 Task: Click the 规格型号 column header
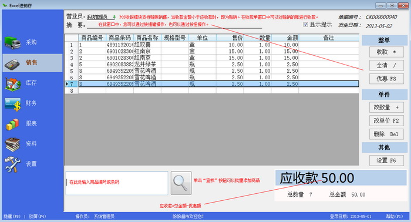point(175,38)
